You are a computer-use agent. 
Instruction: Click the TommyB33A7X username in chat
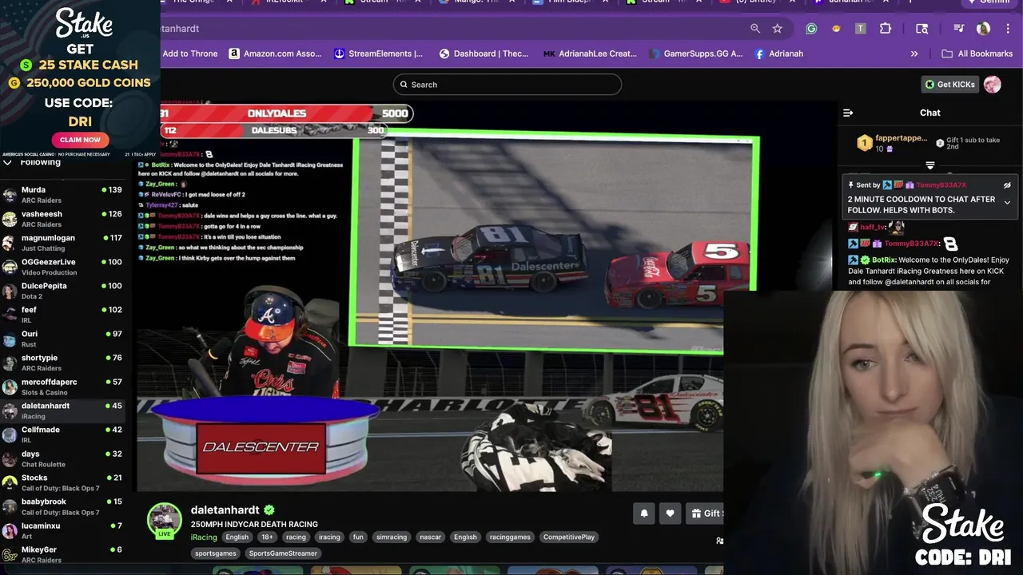[911, 244]
